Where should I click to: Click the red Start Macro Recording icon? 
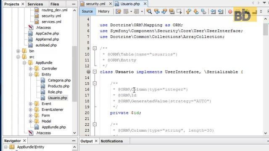coord(230,12)
